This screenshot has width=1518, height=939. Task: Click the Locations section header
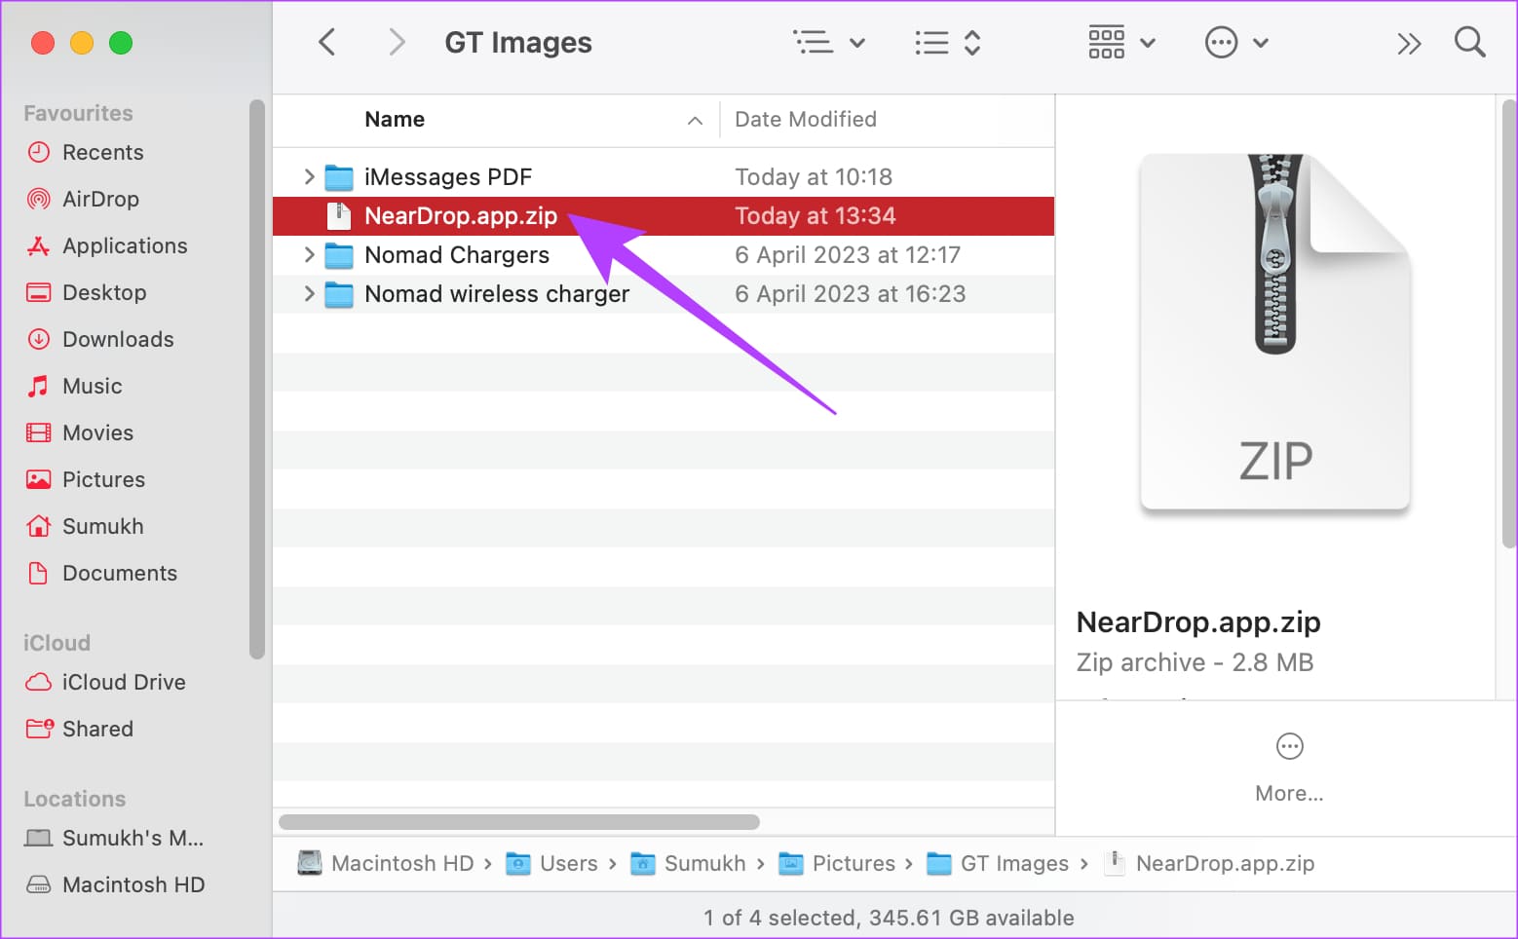click(x=74, y=799)
